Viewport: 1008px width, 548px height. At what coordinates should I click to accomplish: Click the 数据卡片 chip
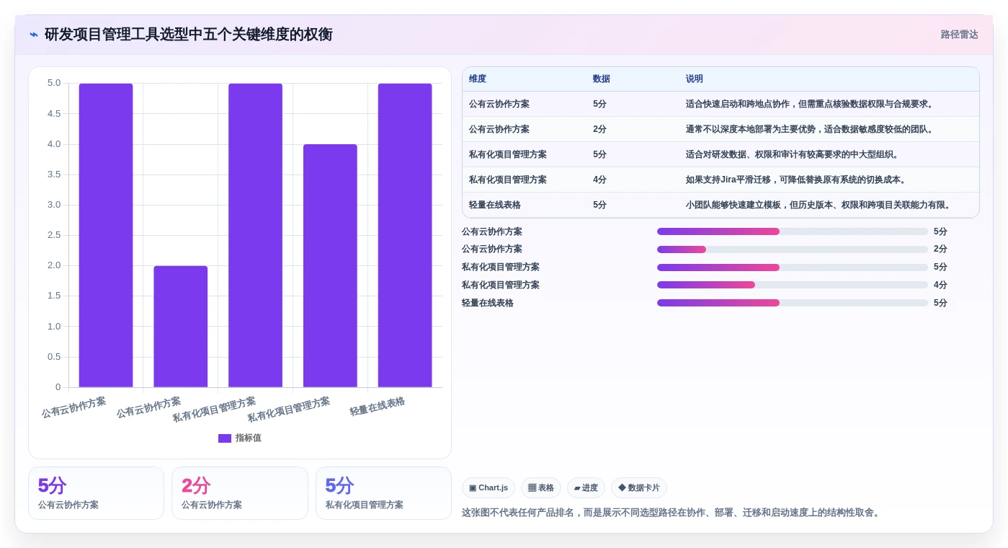point(639,487)
